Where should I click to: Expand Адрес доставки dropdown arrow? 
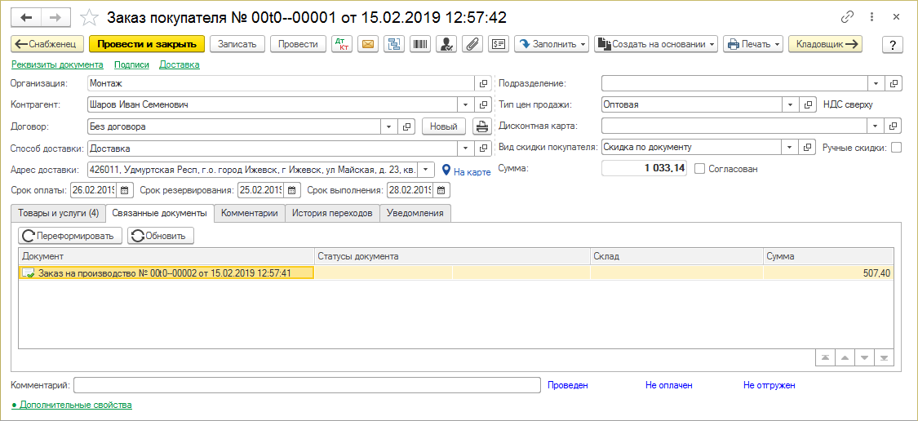(426, 170)
